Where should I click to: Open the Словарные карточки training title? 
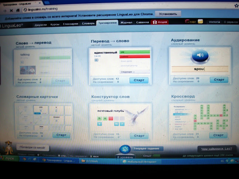(x=37, y=97)
